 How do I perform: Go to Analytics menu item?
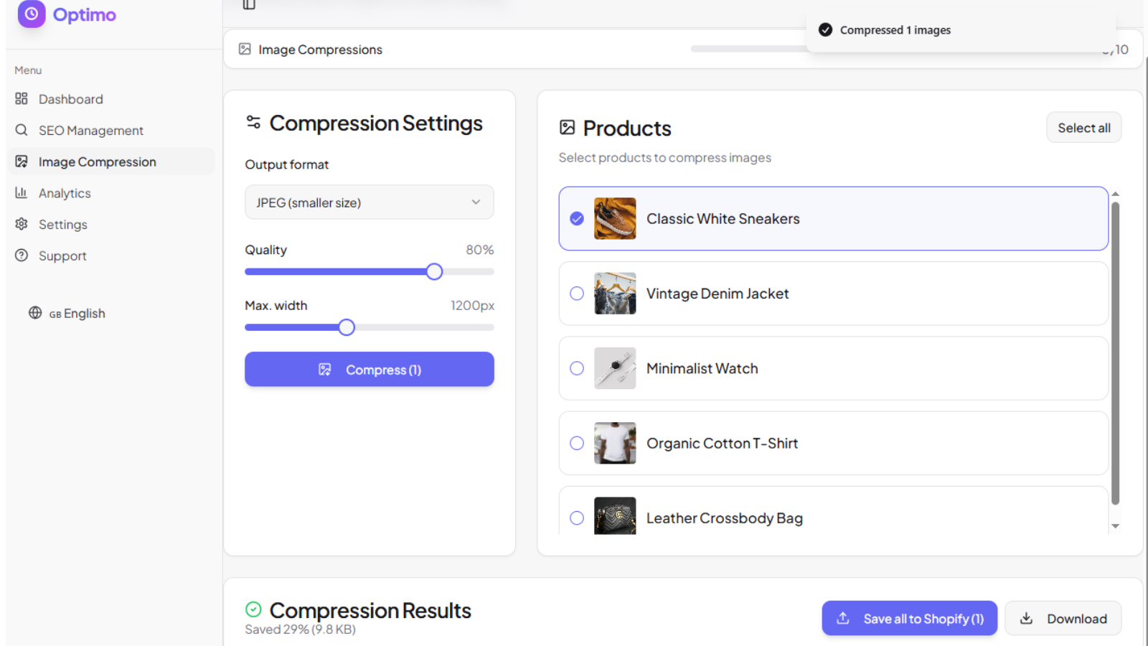[x=65, y=193]
